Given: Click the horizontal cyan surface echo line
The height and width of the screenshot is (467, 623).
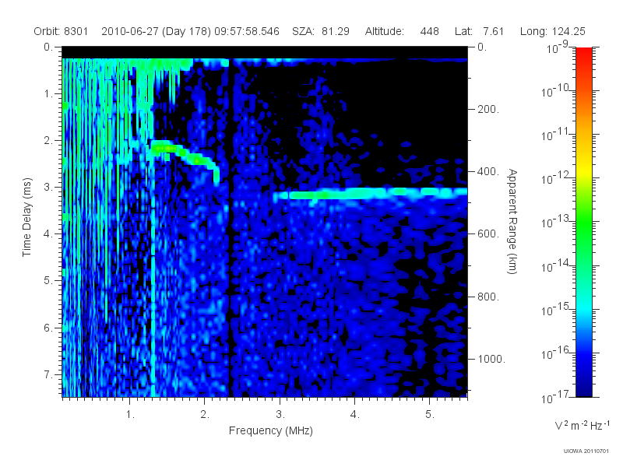Looking at the screenshot, I should (369, 193).
